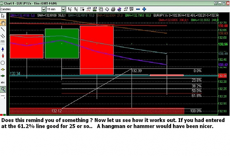Click the second currency-percent toolbar icon
Image resolution: width=230 pixels, height=156 pixels.
[x=76, y=9]
